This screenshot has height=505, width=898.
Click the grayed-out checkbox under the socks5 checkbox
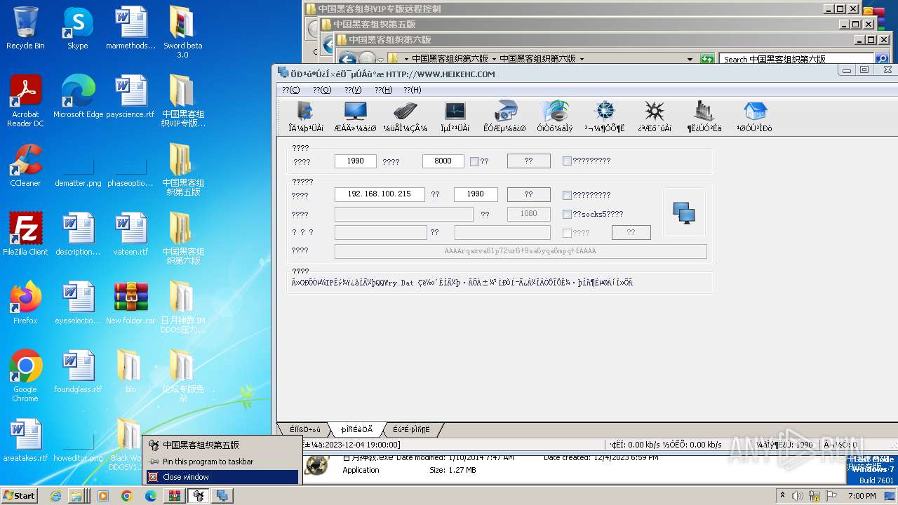567,233
